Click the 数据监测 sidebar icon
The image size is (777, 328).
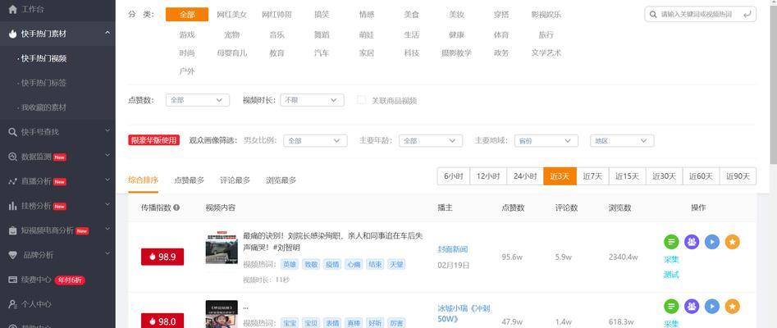[13, 157]
